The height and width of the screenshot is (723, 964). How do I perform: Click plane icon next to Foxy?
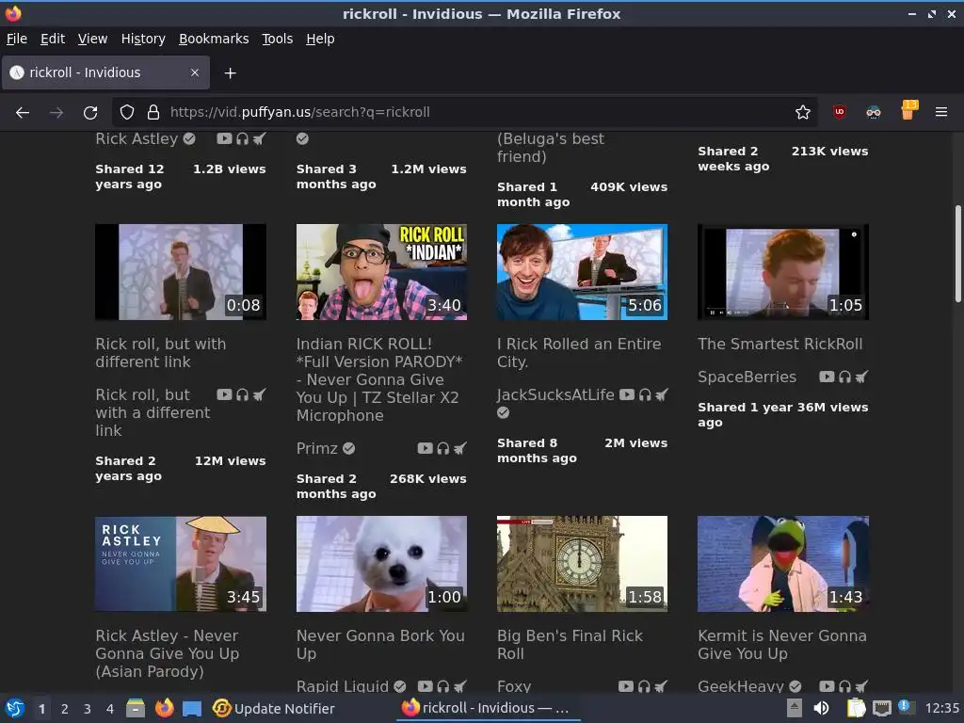click(x=662, y=685)
